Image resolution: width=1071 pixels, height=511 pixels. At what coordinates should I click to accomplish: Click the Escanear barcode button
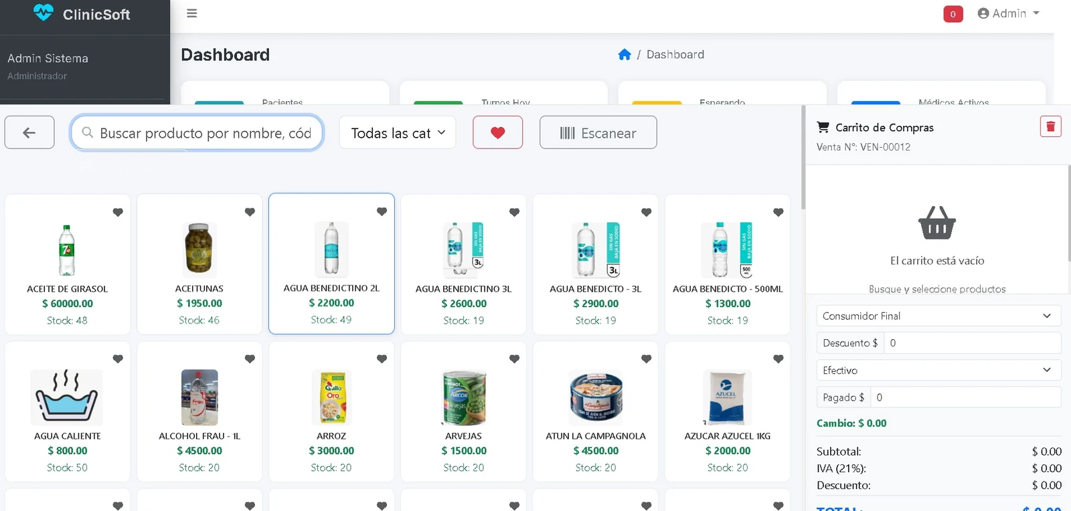[598, 132]
